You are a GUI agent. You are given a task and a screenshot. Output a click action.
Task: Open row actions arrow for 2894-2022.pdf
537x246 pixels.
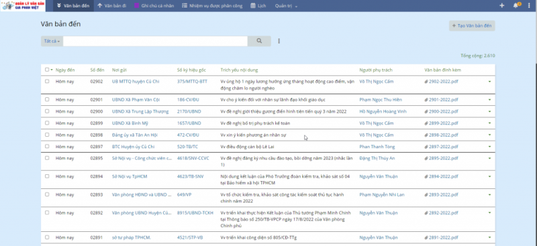[x=490, y=176]
